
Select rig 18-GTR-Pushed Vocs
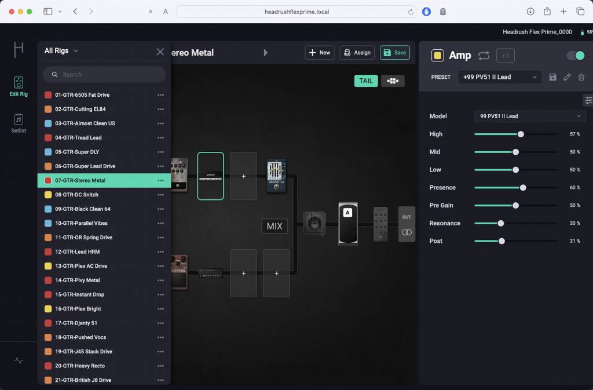pos(104,337)
